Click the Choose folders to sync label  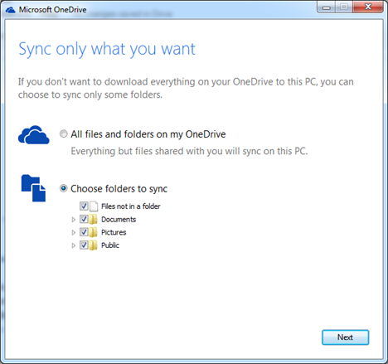coord(119,189)
